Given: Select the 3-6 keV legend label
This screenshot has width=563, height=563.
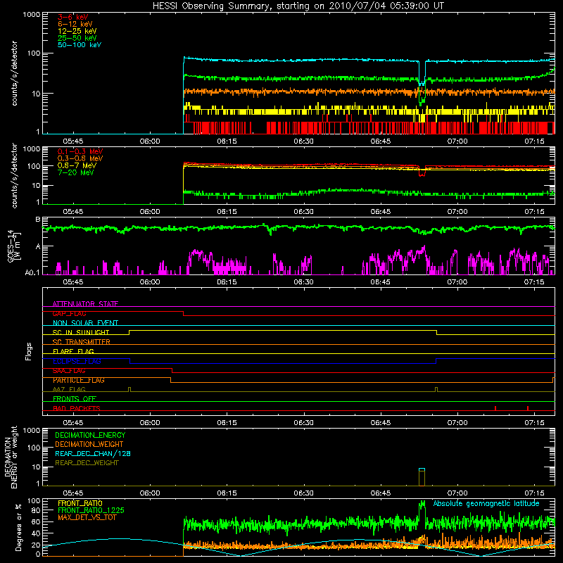Looking at the screenshot, I should [72, 17].
